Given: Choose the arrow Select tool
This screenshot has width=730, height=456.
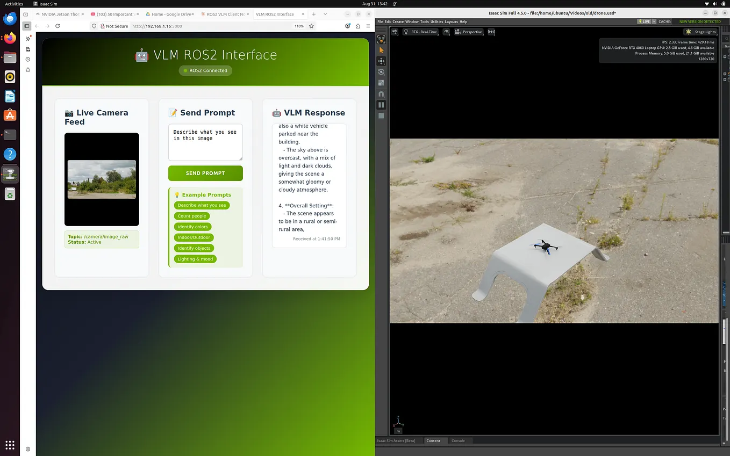Looking at the screenshot, I should [381, 50].
